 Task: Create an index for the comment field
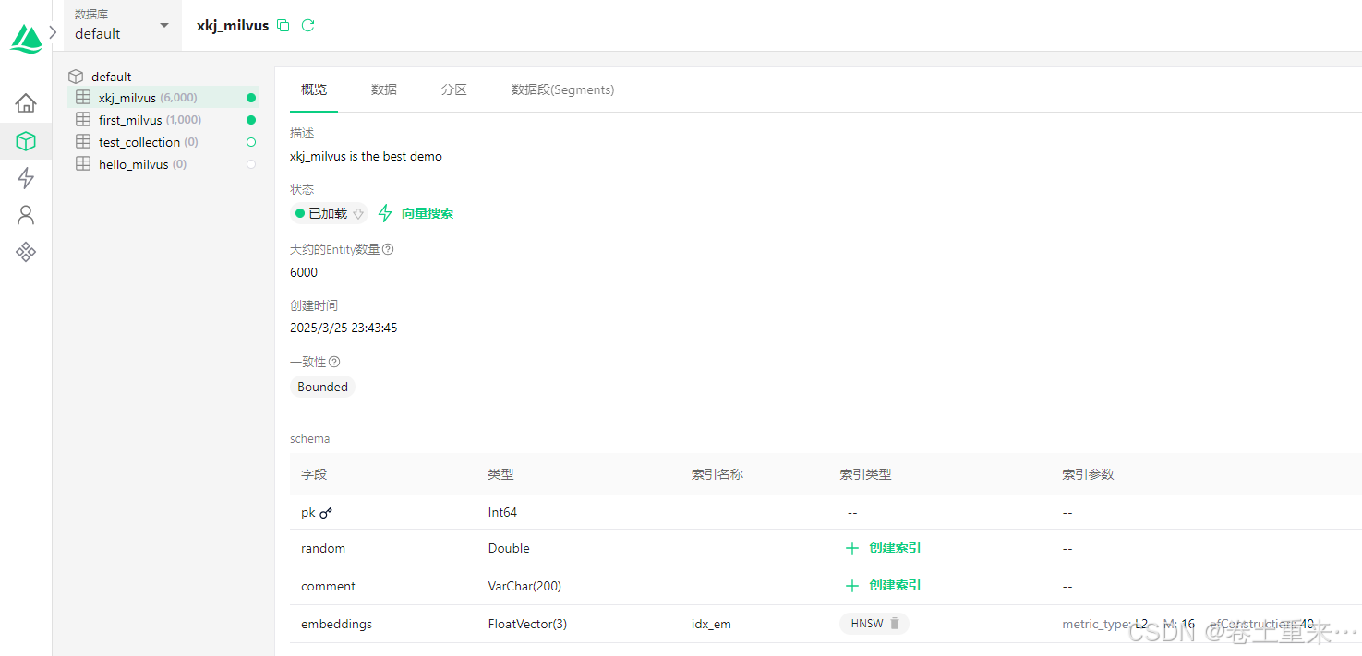883,585
